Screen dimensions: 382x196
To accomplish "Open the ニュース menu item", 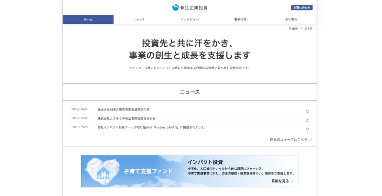I will click(x=139, y=20).
